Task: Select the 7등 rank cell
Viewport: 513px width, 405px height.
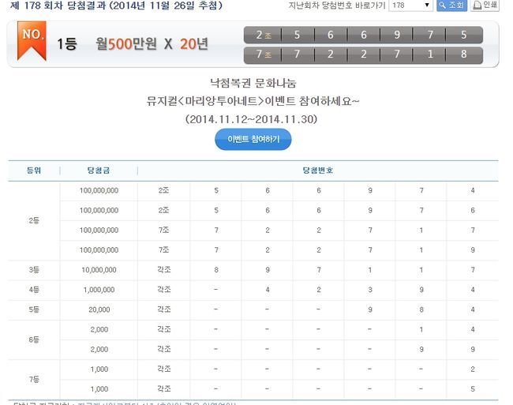Action: point(34,379)
